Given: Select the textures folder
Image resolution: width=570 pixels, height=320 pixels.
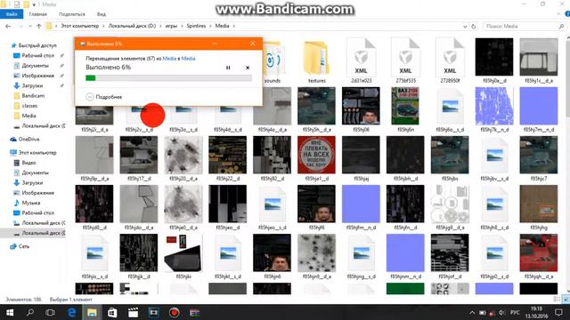Looking at the screenshot, I should tap(317, 61).
